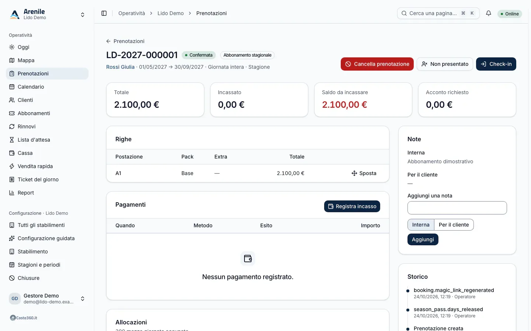Click booking.magic_link_regenerated history entry
The image size is (531, 331).
454,290
